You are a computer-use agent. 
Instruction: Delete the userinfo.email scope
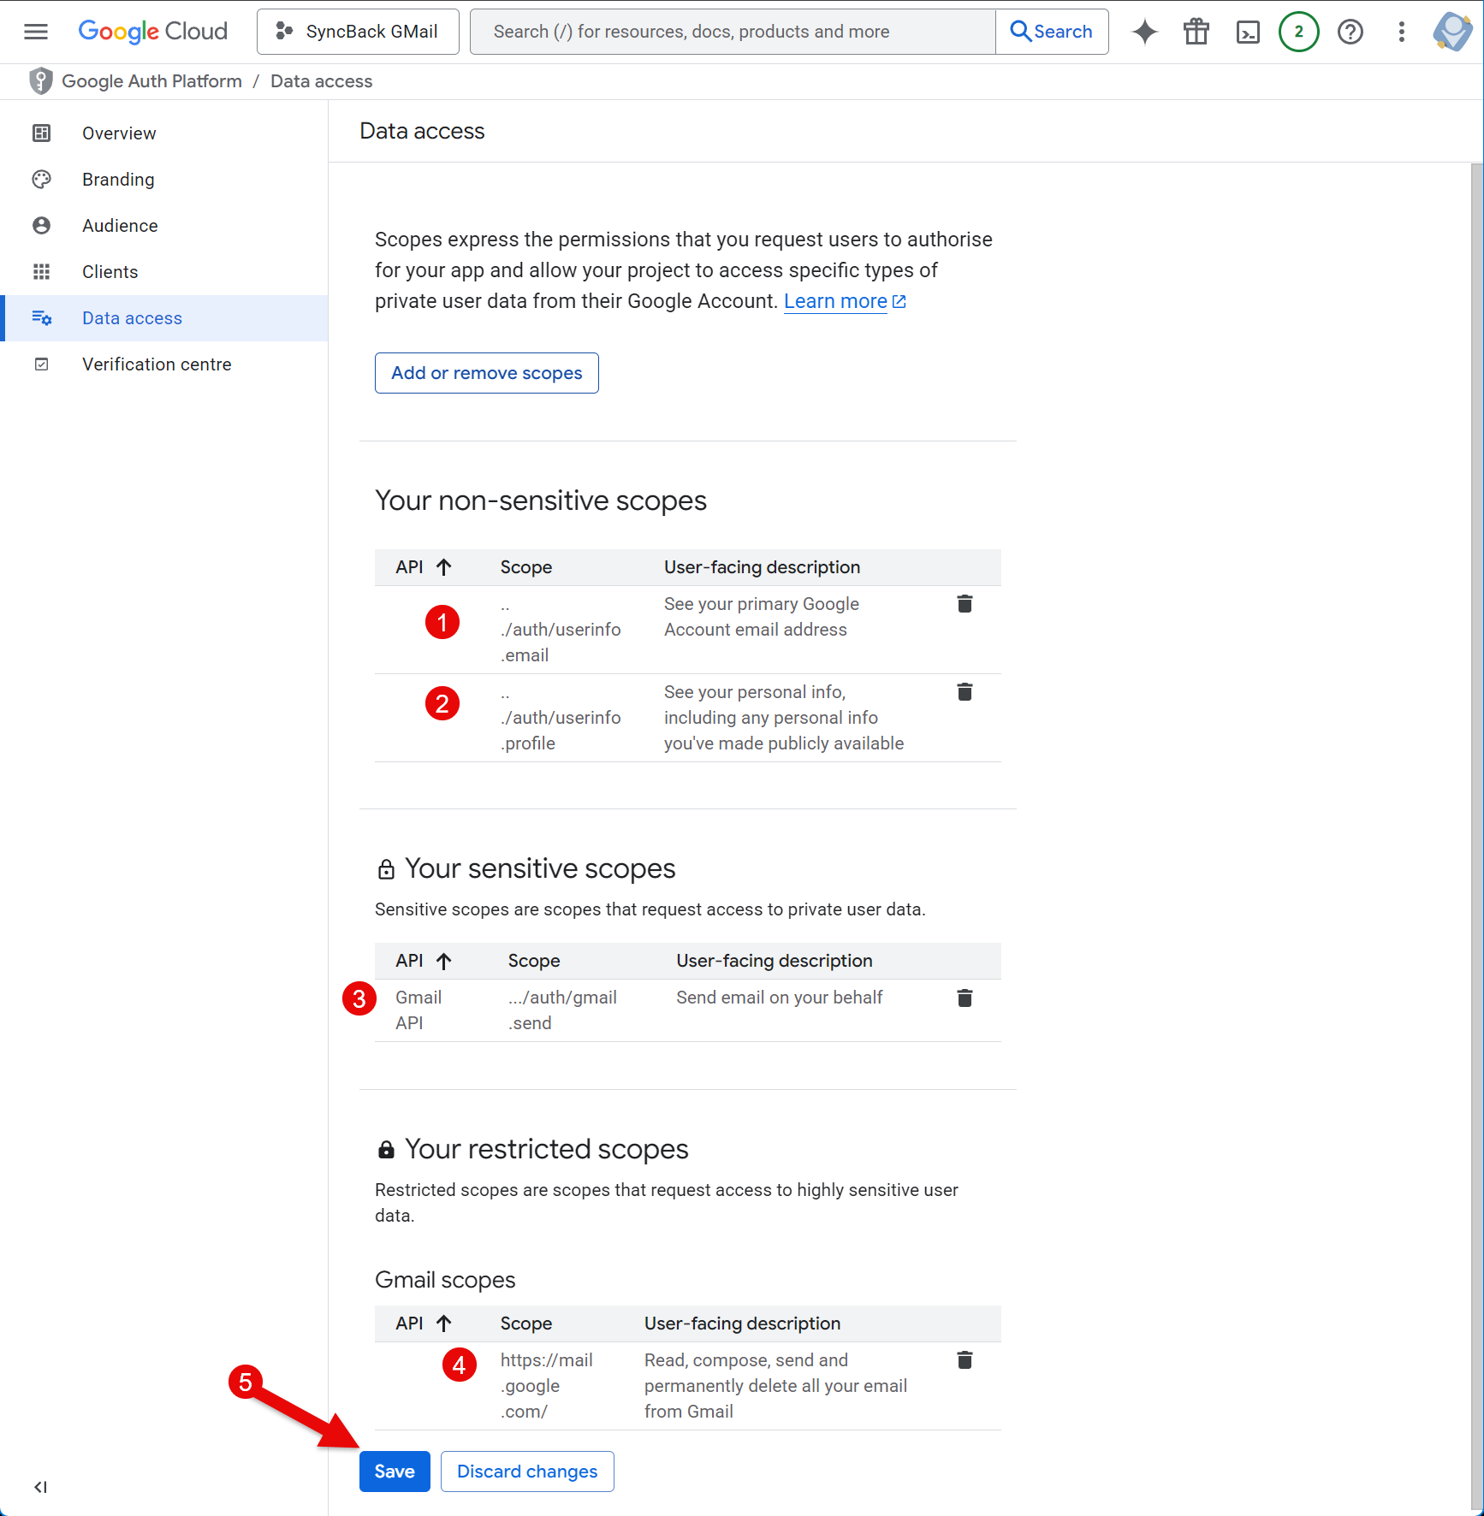pyautogui.click(x=965, y=604)
